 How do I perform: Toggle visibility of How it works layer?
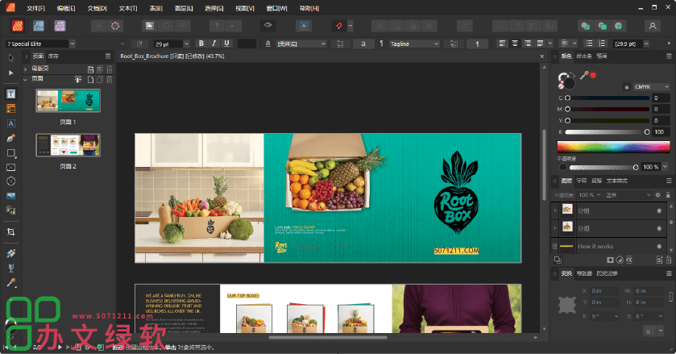pyautogui.click(x=659, y=246)
